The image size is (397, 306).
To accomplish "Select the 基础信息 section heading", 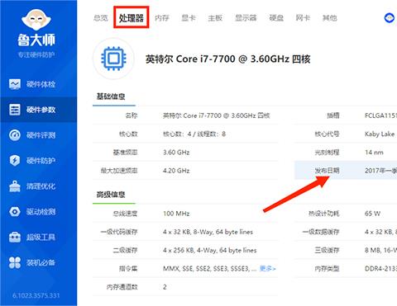I will click(111, 97).
